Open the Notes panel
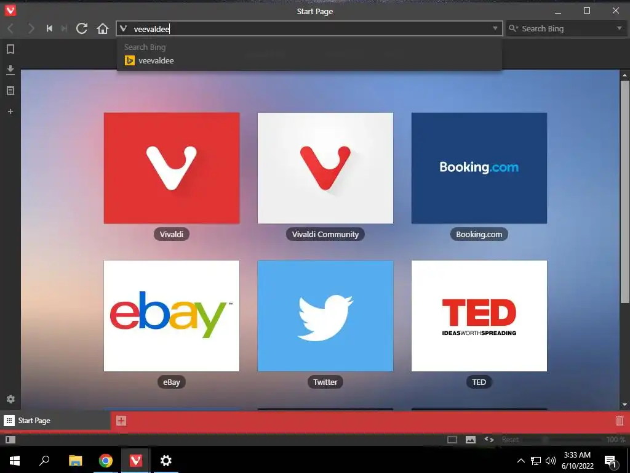 [x=10, y=91]
